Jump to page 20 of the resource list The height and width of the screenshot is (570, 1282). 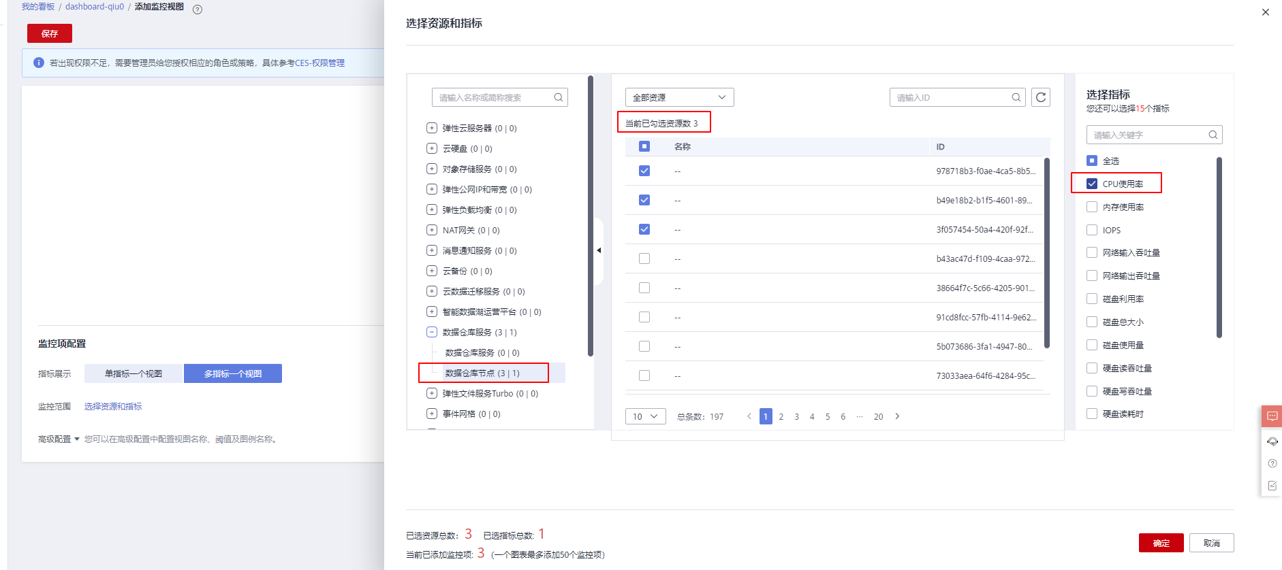[879, 416]
